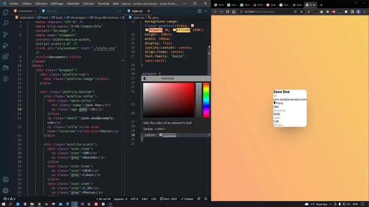Viewport: 369px width, 207px height.
Task: Click the Jane Doe profile card heading
Action: pos(281,92)
